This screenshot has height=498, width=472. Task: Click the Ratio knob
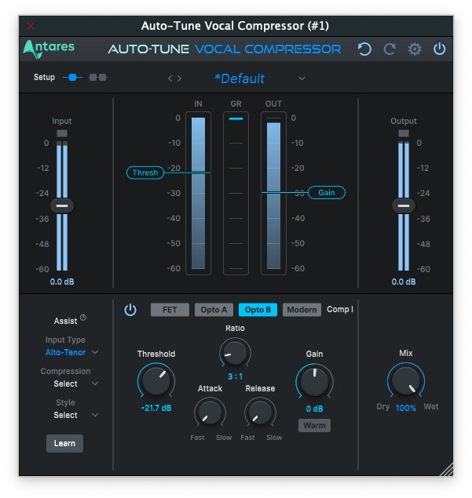[235, 353]
